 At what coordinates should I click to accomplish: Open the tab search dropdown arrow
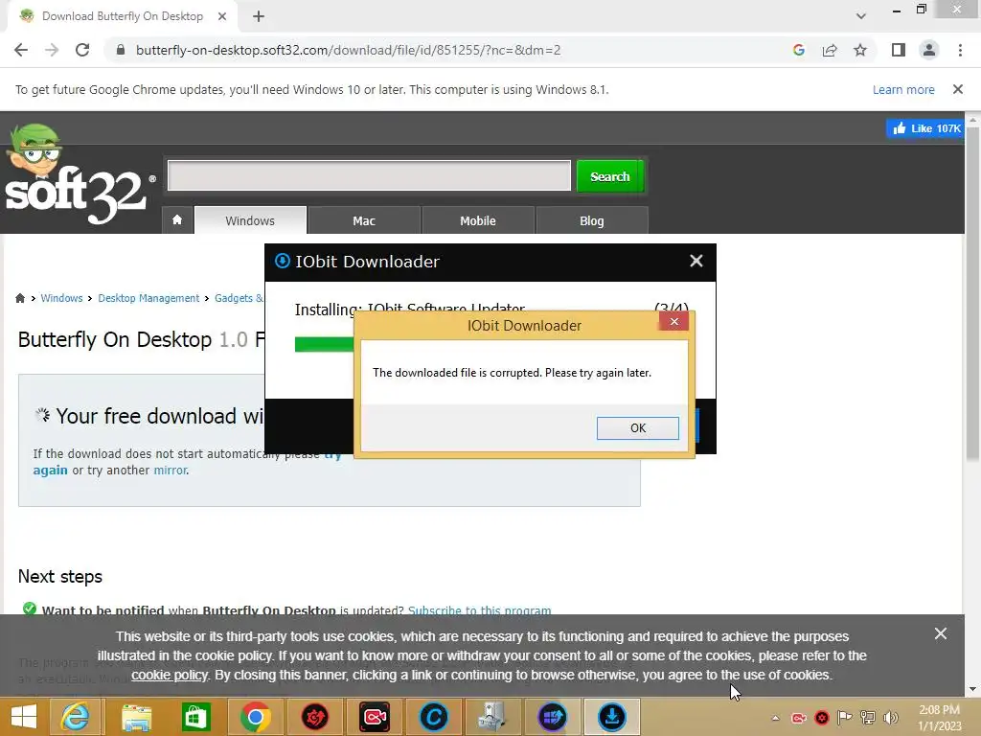[x=861, y=16]
